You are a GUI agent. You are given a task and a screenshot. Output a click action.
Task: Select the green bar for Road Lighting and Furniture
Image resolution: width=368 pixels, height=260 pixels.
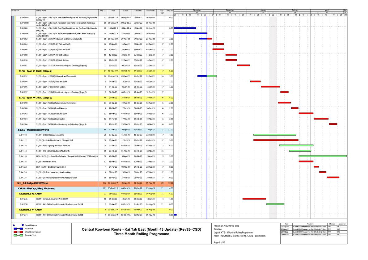click(296, 145)
